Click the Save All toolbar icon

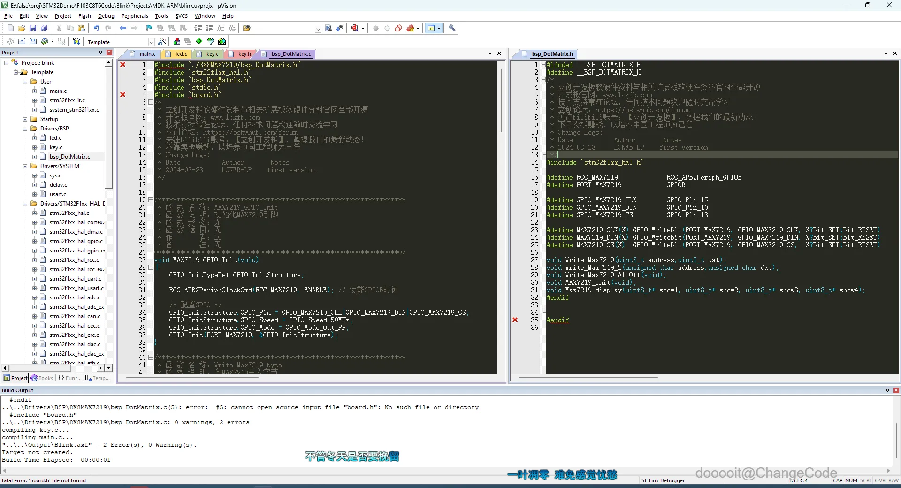point(44,28)
